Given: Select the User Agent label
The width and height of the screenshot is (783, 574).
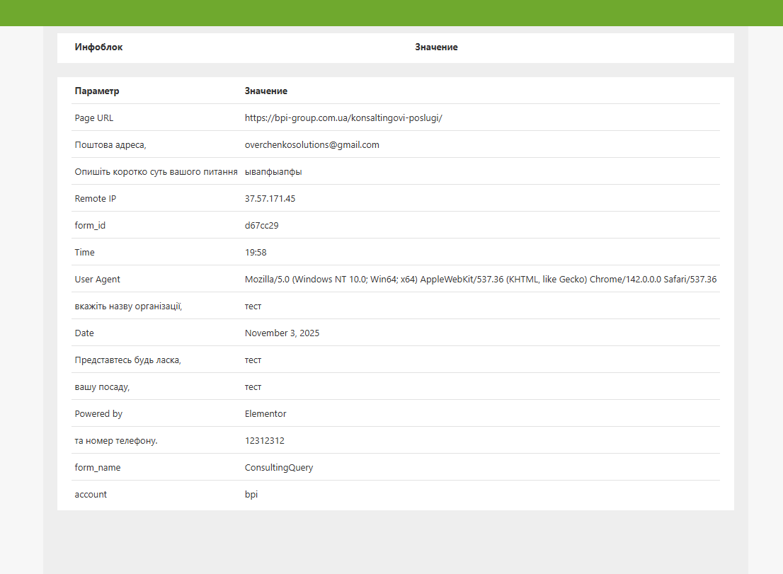Looking at the screenshot, I should coord(98,280).
